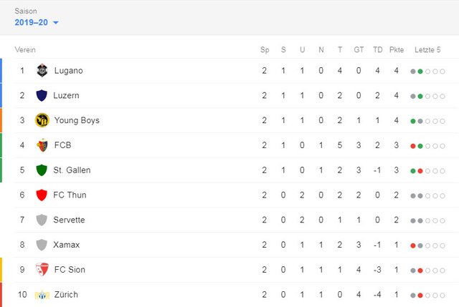This screenshot has height=307, width=459.
Task: Click the FC Sion club crest
Action: (42, 270)
